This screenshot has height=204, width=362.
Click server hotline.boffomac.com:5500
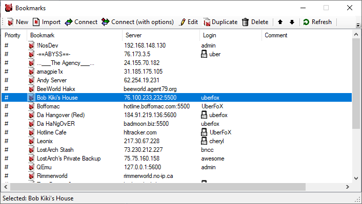click(157, 106)
